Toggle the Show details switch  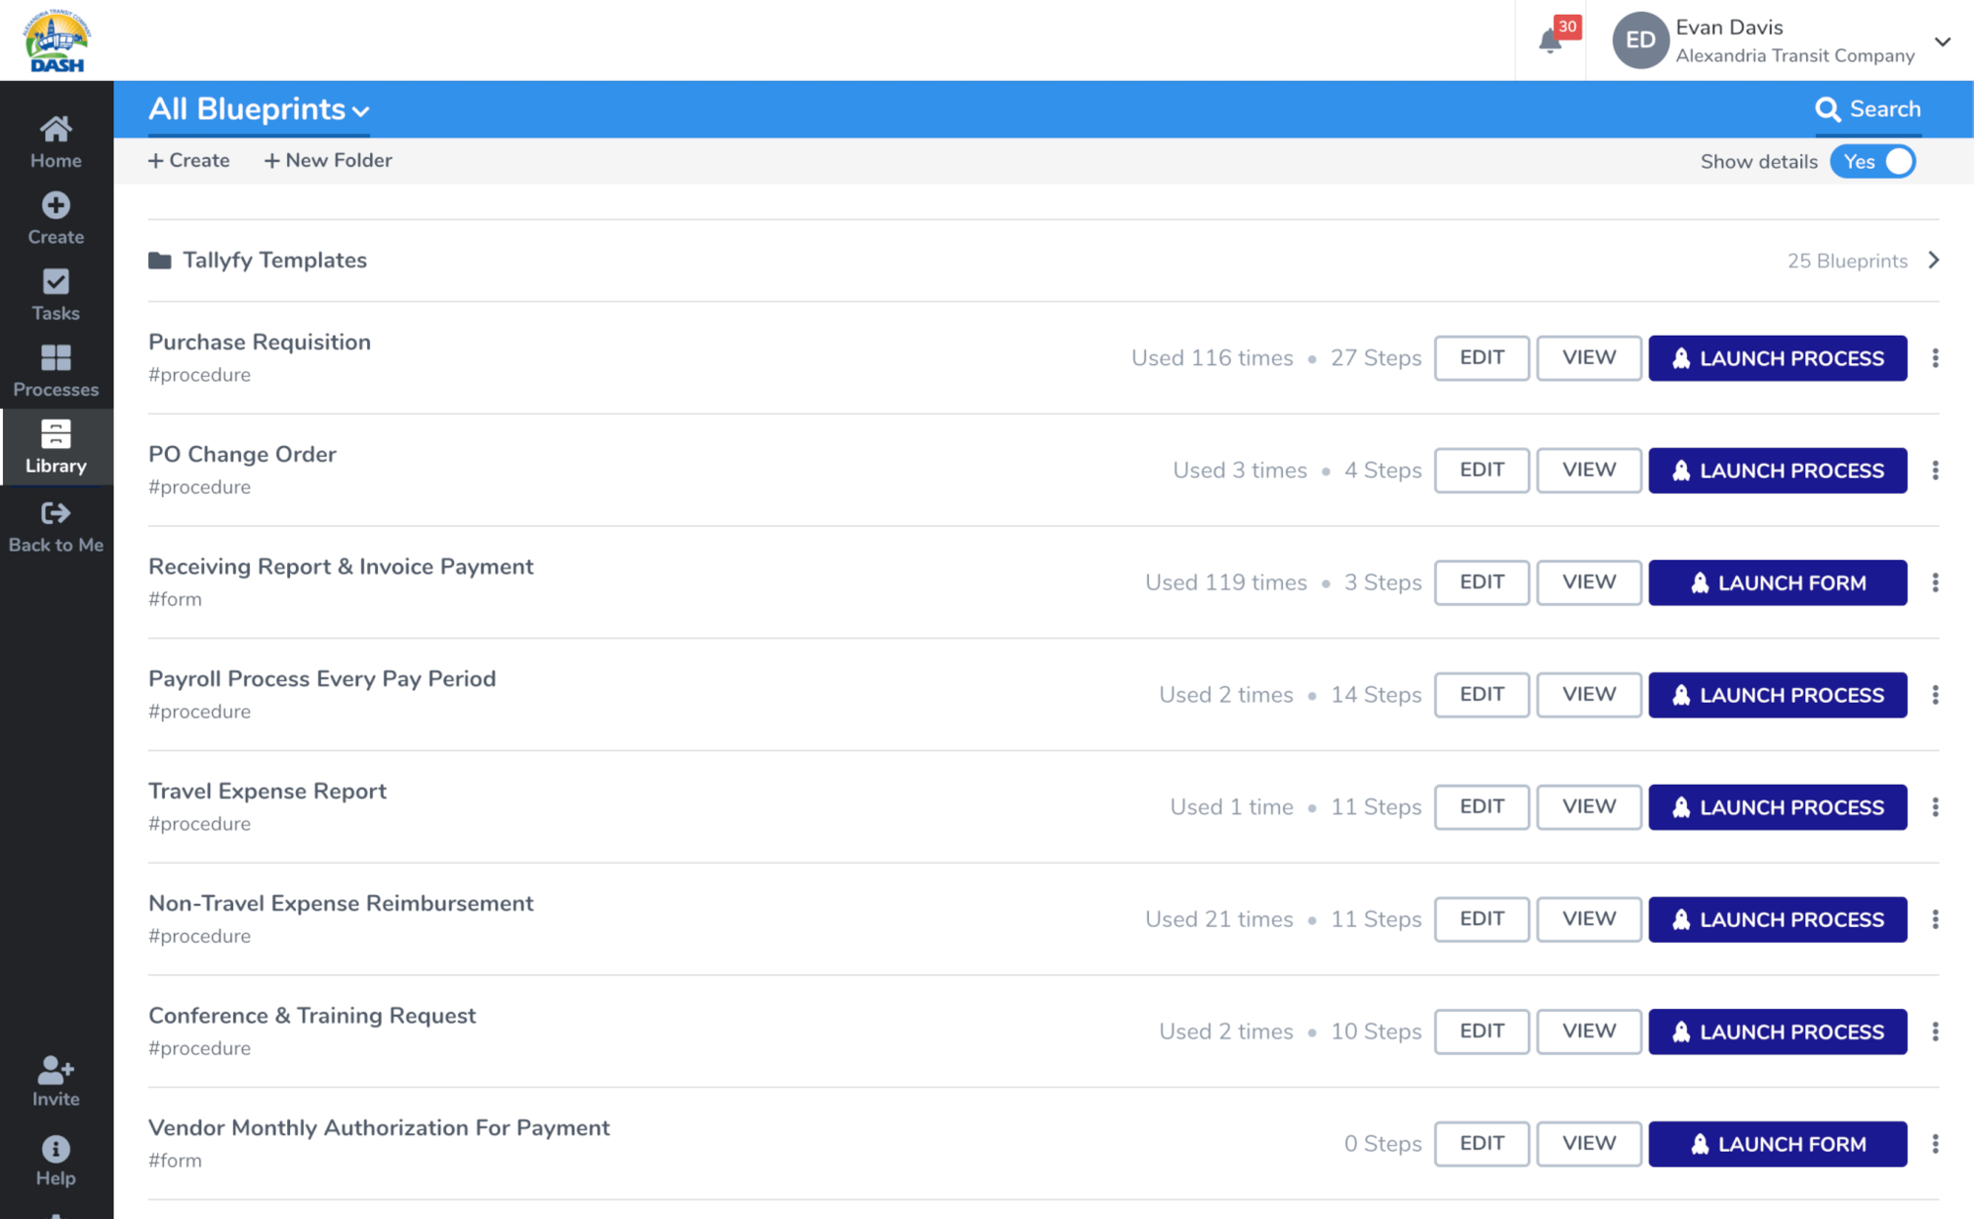point(1872,162)
